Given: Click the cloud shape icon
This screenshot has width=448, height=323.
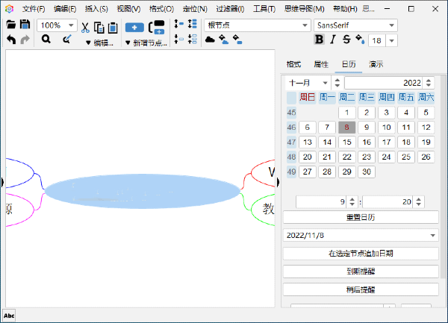Looking at the screenshot, I should (x=210, y=40).
